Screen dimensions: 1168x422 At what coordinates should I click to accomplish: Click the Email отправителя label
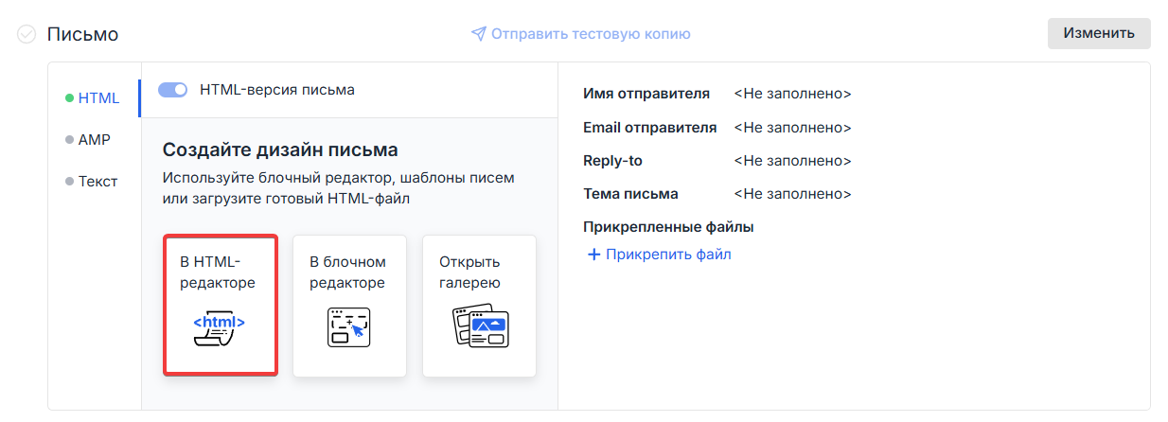click(x=650, y=127)
